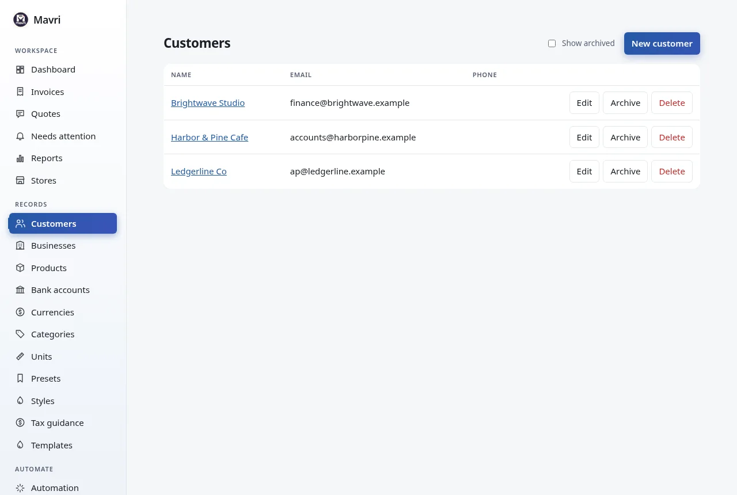
Task: Click the Stores shop icon
Action: tap(20, 180)
